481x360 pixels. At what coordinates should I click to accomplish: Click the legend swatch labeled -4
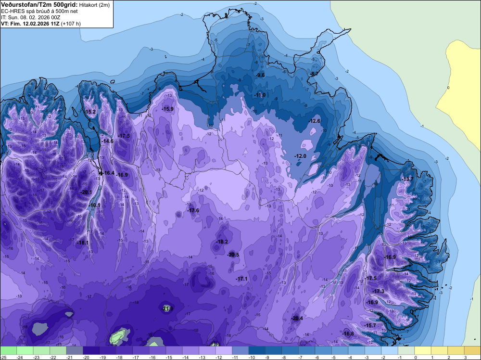356,351
